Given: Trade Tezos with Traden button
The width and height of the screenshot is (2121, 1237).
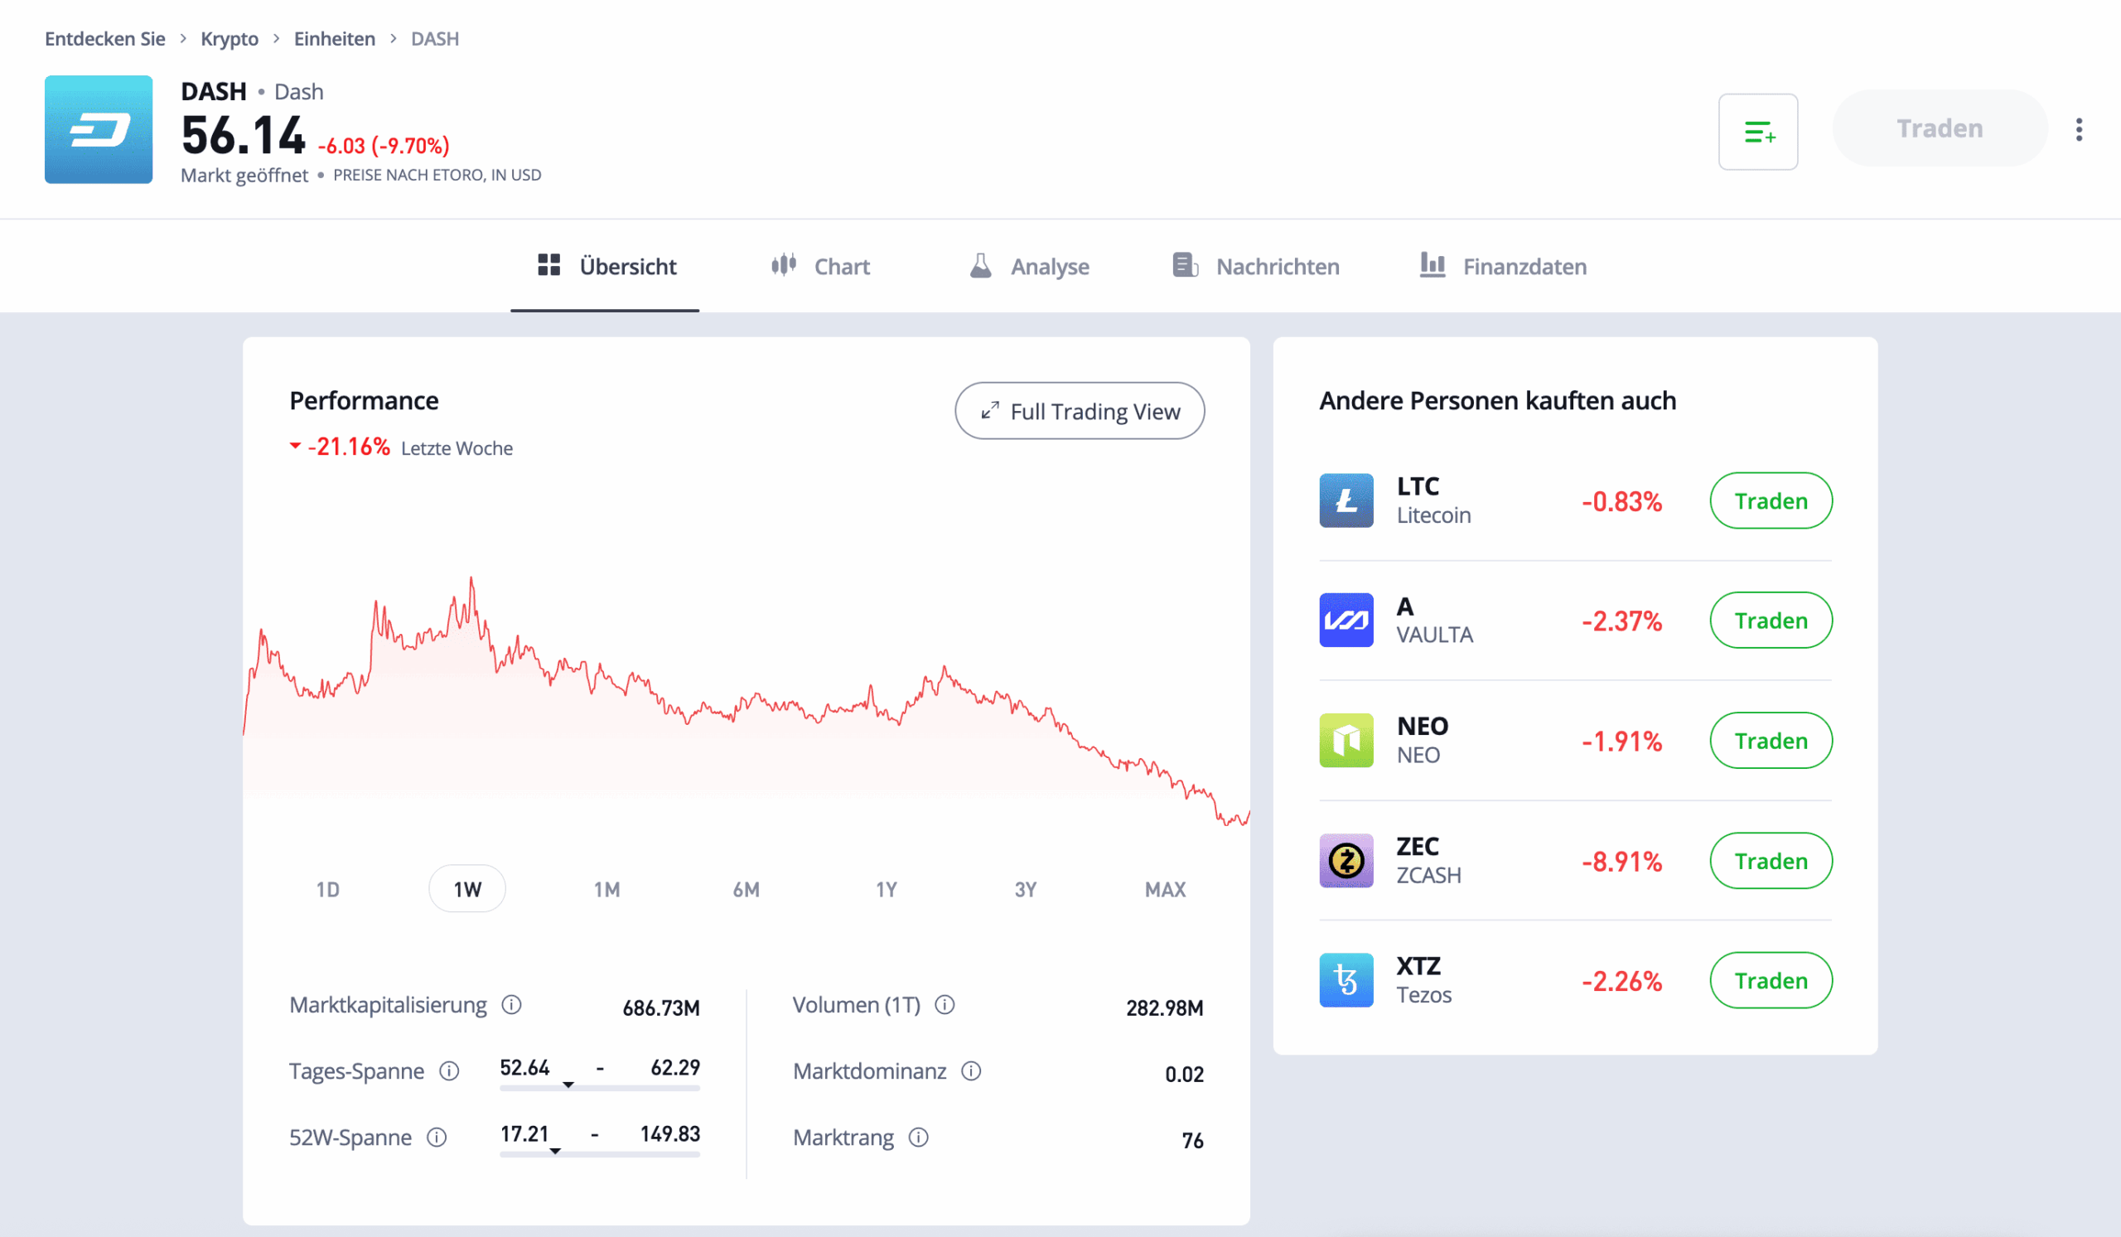Looking at the screenshot, I should (x=1771, y=980).
